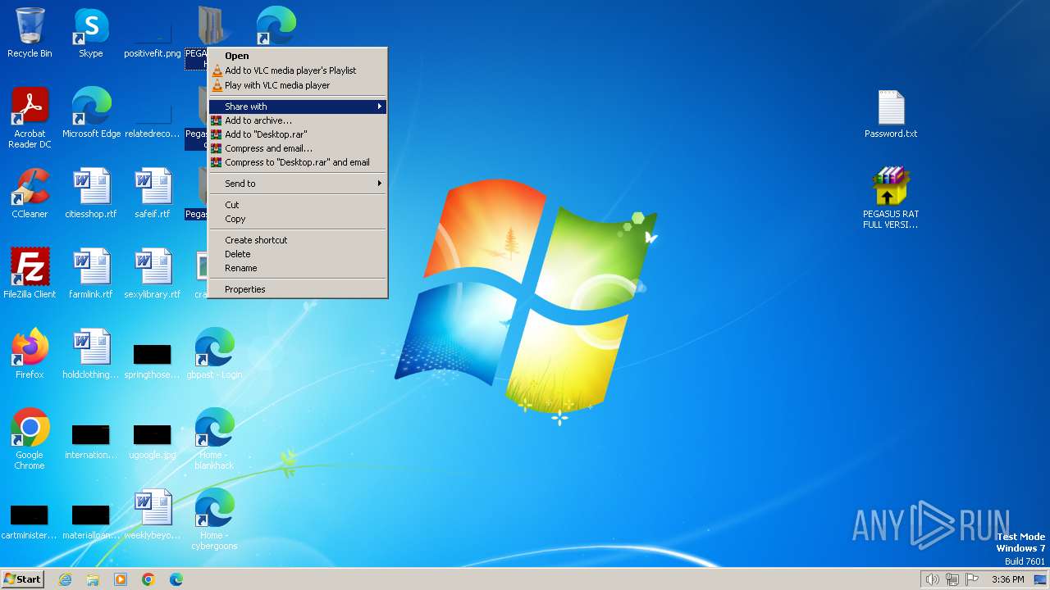Select gbpast - Login Edge shortcut

click(x=214, y=354)
